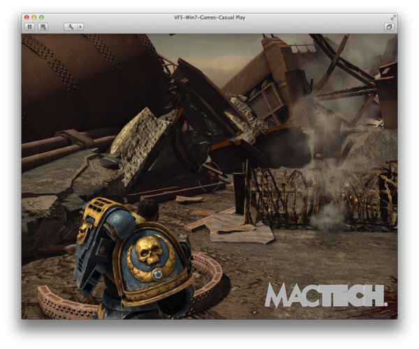Enter full screen using title bar arrows

pos(392,16)
